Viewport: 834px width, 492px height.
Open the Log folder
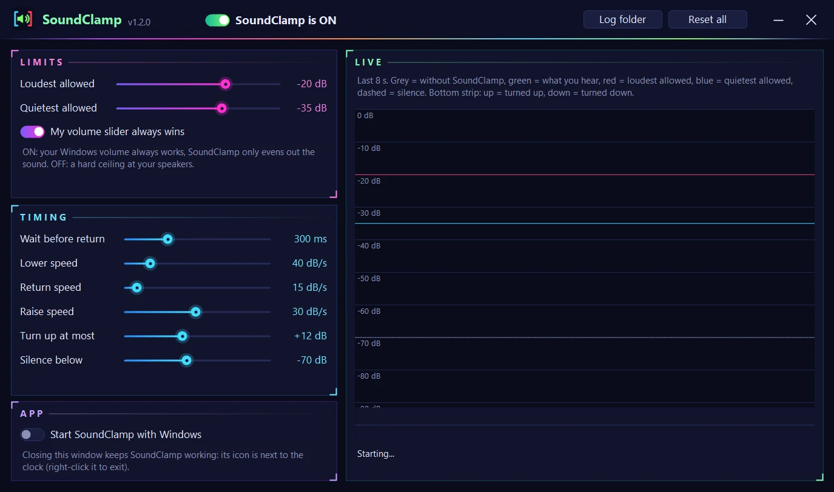(x=622, y=19)
